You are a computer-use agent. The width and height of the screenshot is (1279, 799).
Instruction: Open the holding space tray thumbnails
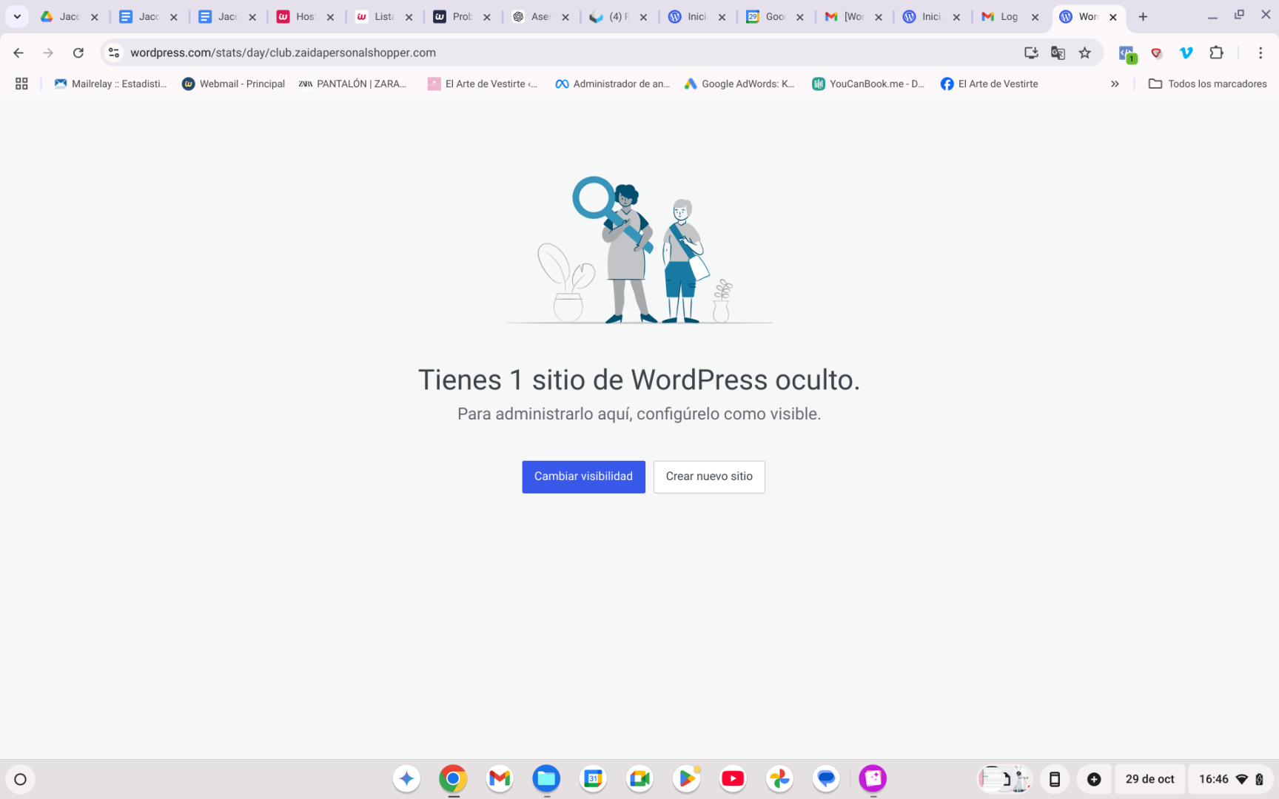point(1004,779)
